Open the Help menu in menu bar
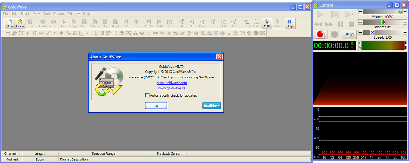 coord(87,14)
